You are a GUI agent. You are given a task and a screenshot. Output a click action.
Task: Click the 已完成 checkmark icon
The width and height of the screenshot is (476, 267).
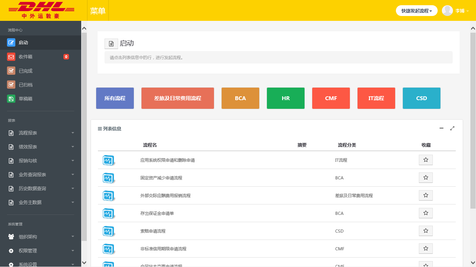coord(11,71)
